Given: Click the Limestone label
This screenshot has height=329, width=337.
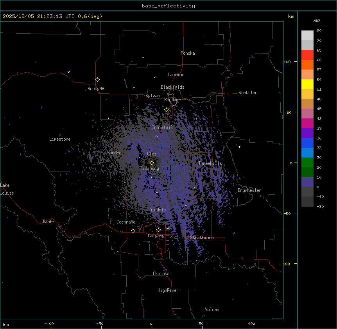Looking at the screenshot, I should pos(60,139).
